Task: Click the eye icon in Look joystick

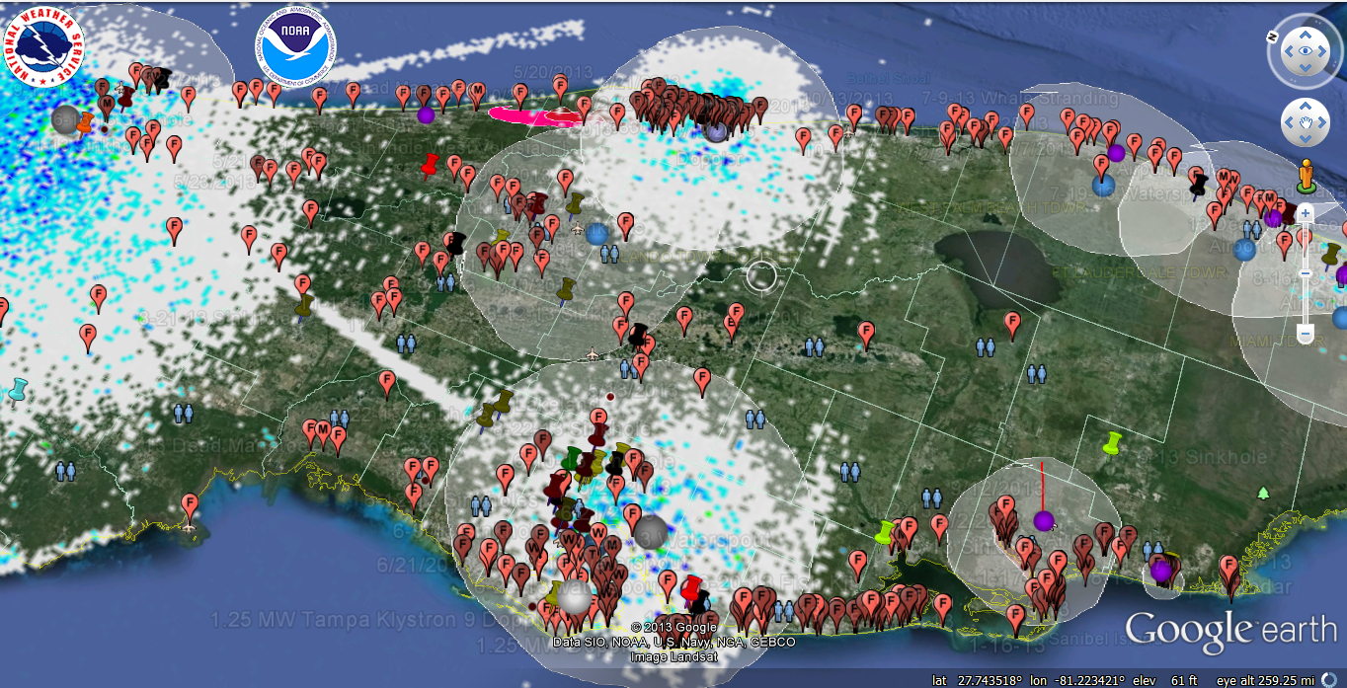Action: (1306, 50)
